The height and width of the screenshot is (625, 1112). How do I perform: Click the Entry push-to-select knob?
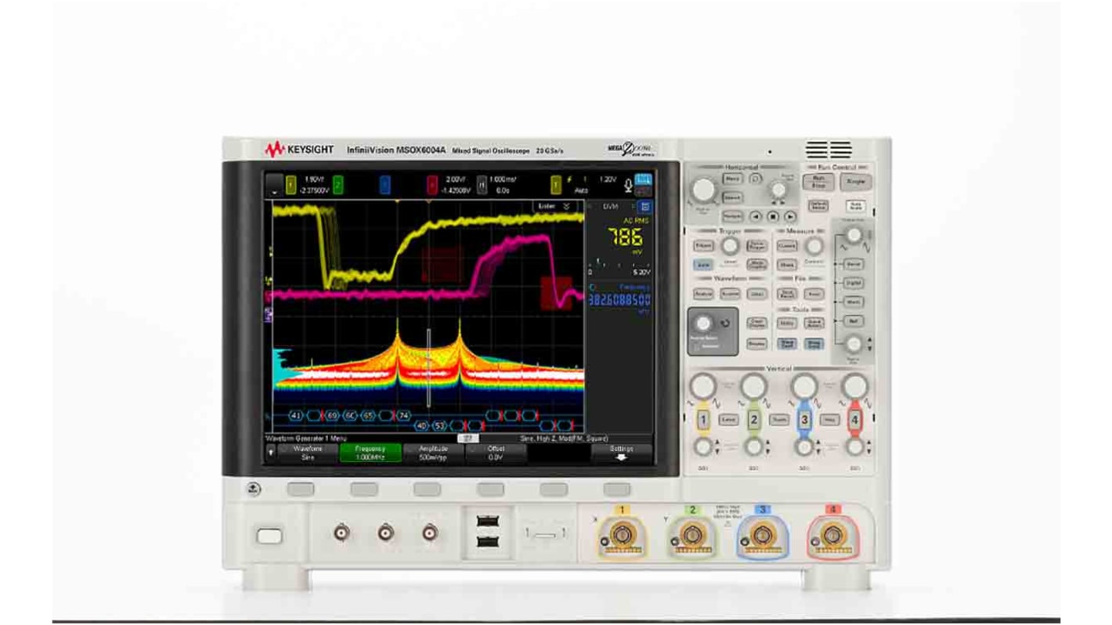point(704,323)
